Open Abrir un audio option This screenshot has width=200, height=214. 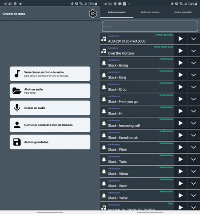(x=50, y=91)
